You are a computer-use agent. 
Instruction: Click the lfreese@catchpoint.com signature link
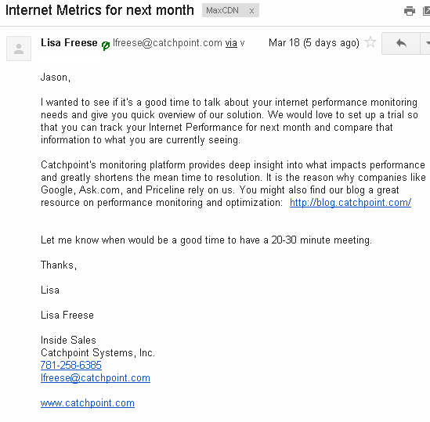pos(95,378)
